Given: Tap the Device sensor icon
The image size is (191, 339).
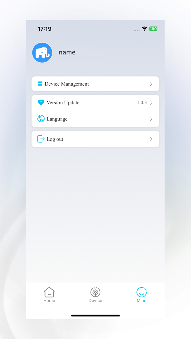Looking at the screenshot, I should pos(95,292).
